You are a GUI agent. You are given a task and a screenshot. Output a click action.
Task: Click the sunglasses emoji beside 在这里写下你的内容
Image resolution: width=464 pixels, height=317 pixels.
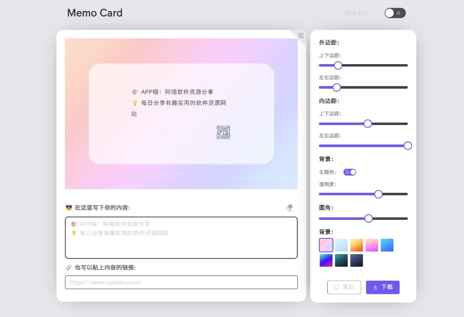click(69, 208)
